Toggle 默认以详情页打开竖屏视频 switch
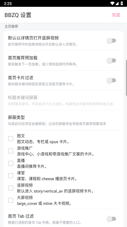 coord(111,41)
